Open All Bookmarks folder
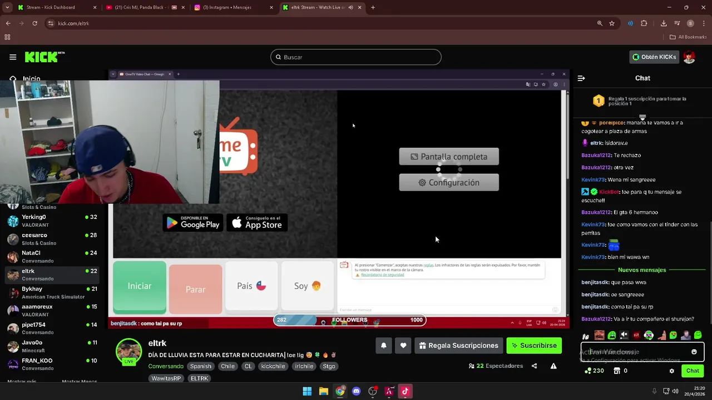 pos(688,37)
